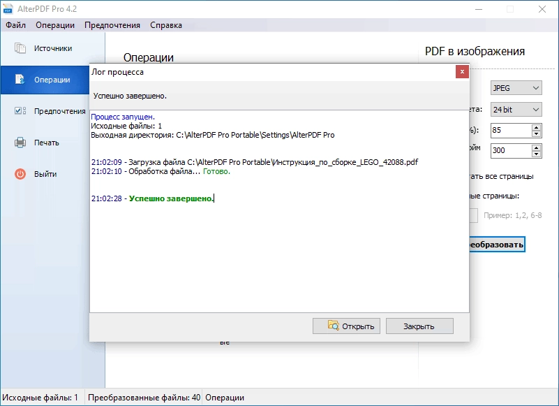The width and height of the screenshot is (559, 406).
Task: Close the AlterPDF Pro main window
Action: pos(542,9)
